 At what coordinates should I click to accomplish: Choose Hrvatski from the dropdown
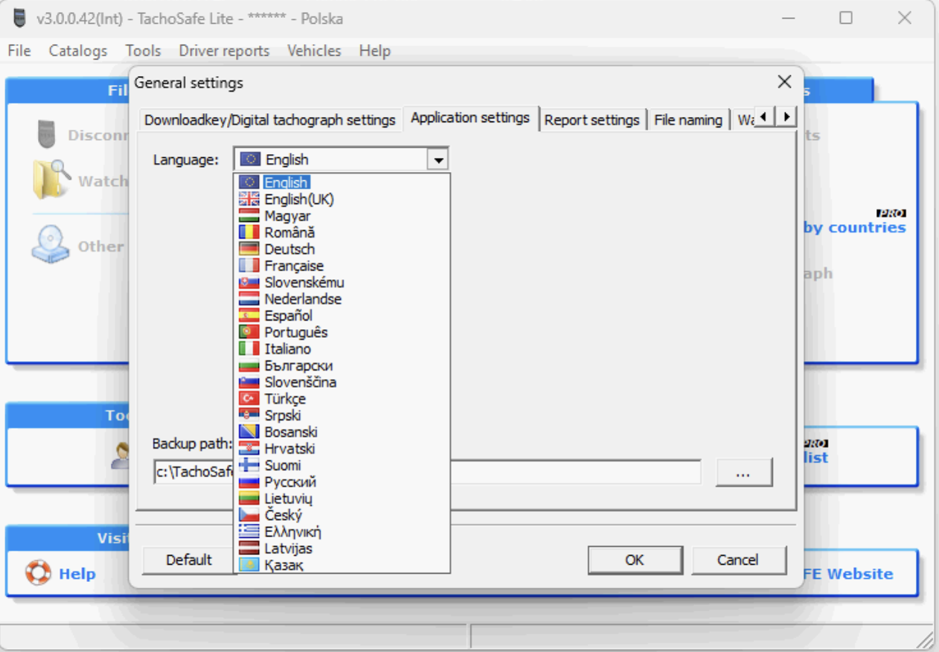click(342, 449)
